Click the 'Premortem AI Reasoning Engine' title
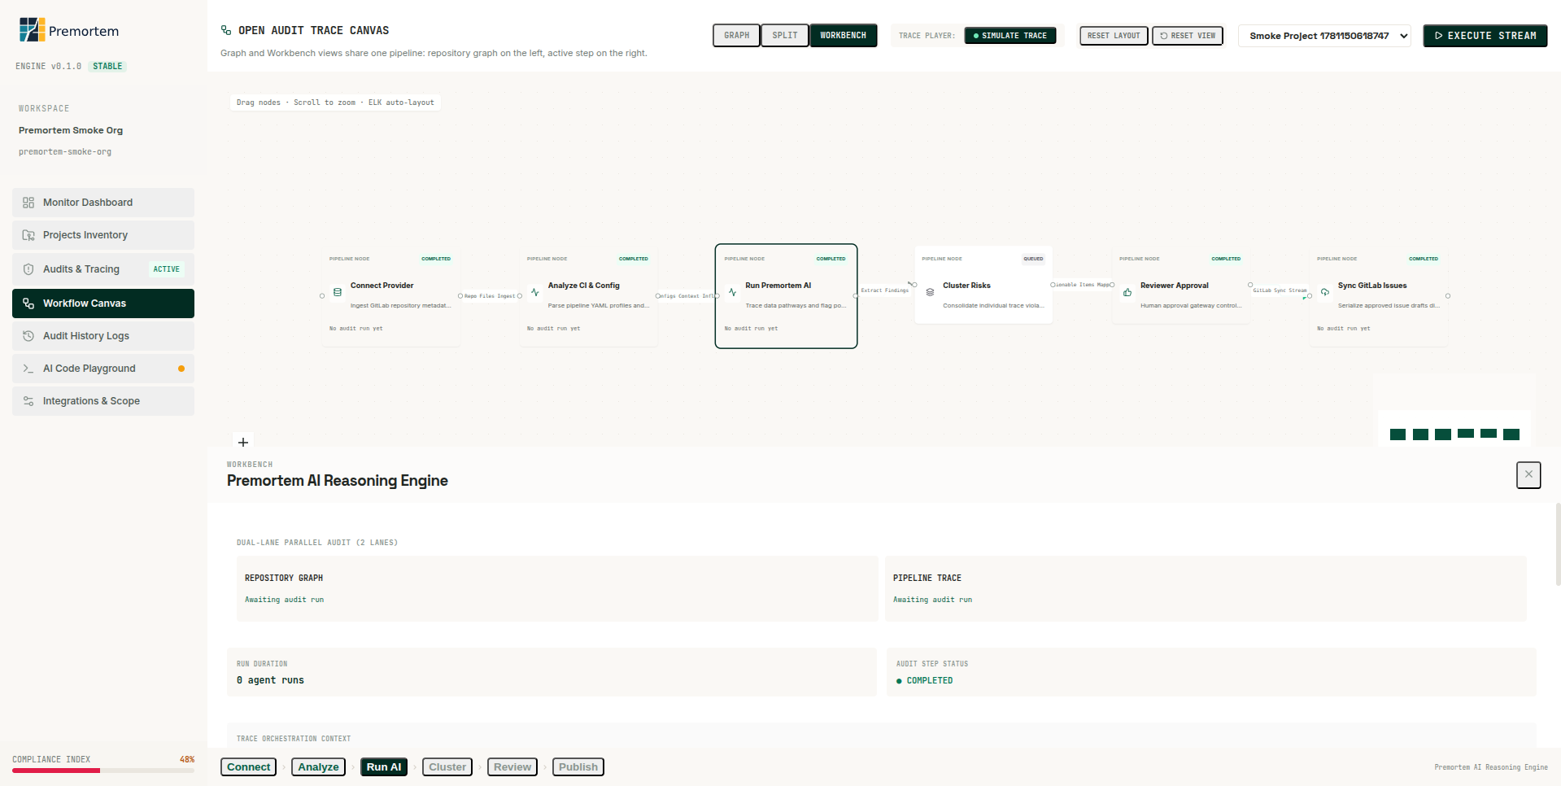Viewport: 1561px width, 786px height. click(x=338, y=481)
